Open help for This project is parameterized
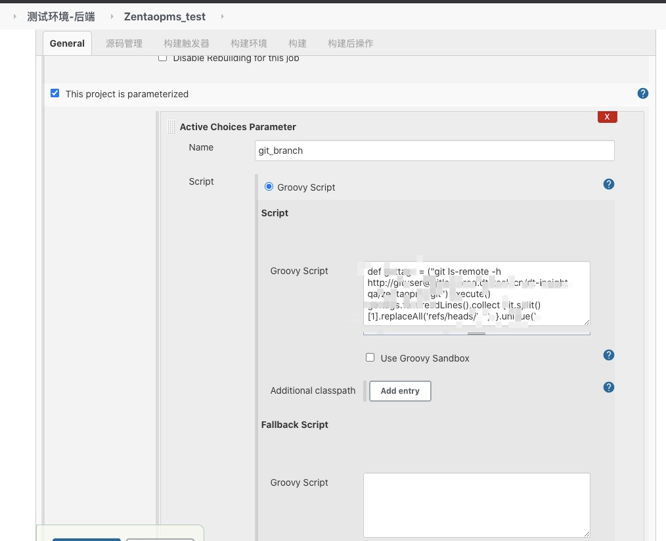 tap(642, 93)
